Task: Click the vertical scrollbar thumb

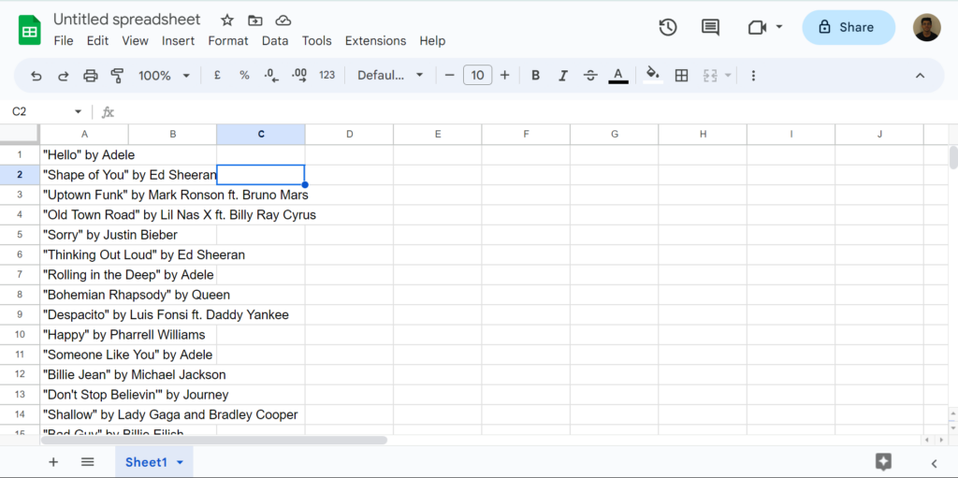Action: click(953, 158)
